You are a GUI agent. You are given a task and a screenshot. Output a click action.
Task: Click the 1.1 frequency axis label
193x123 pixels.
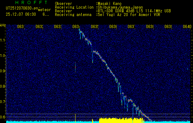click(3, 40)
